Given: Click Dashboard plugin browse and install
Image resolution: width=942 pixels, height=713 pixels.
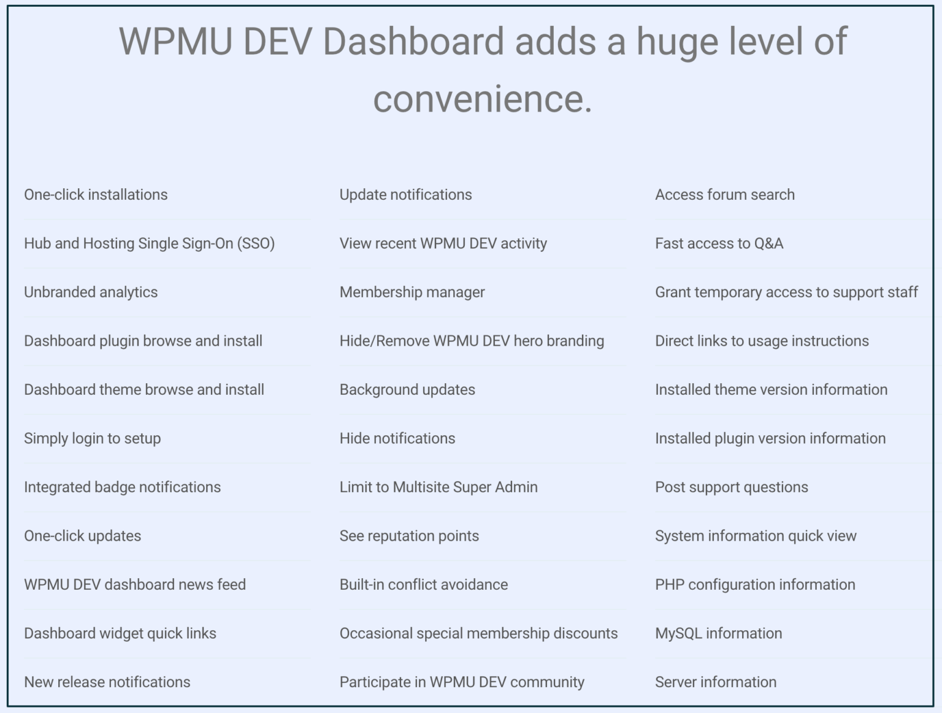Looking at the screenshot, I should (x=143, y=341).
